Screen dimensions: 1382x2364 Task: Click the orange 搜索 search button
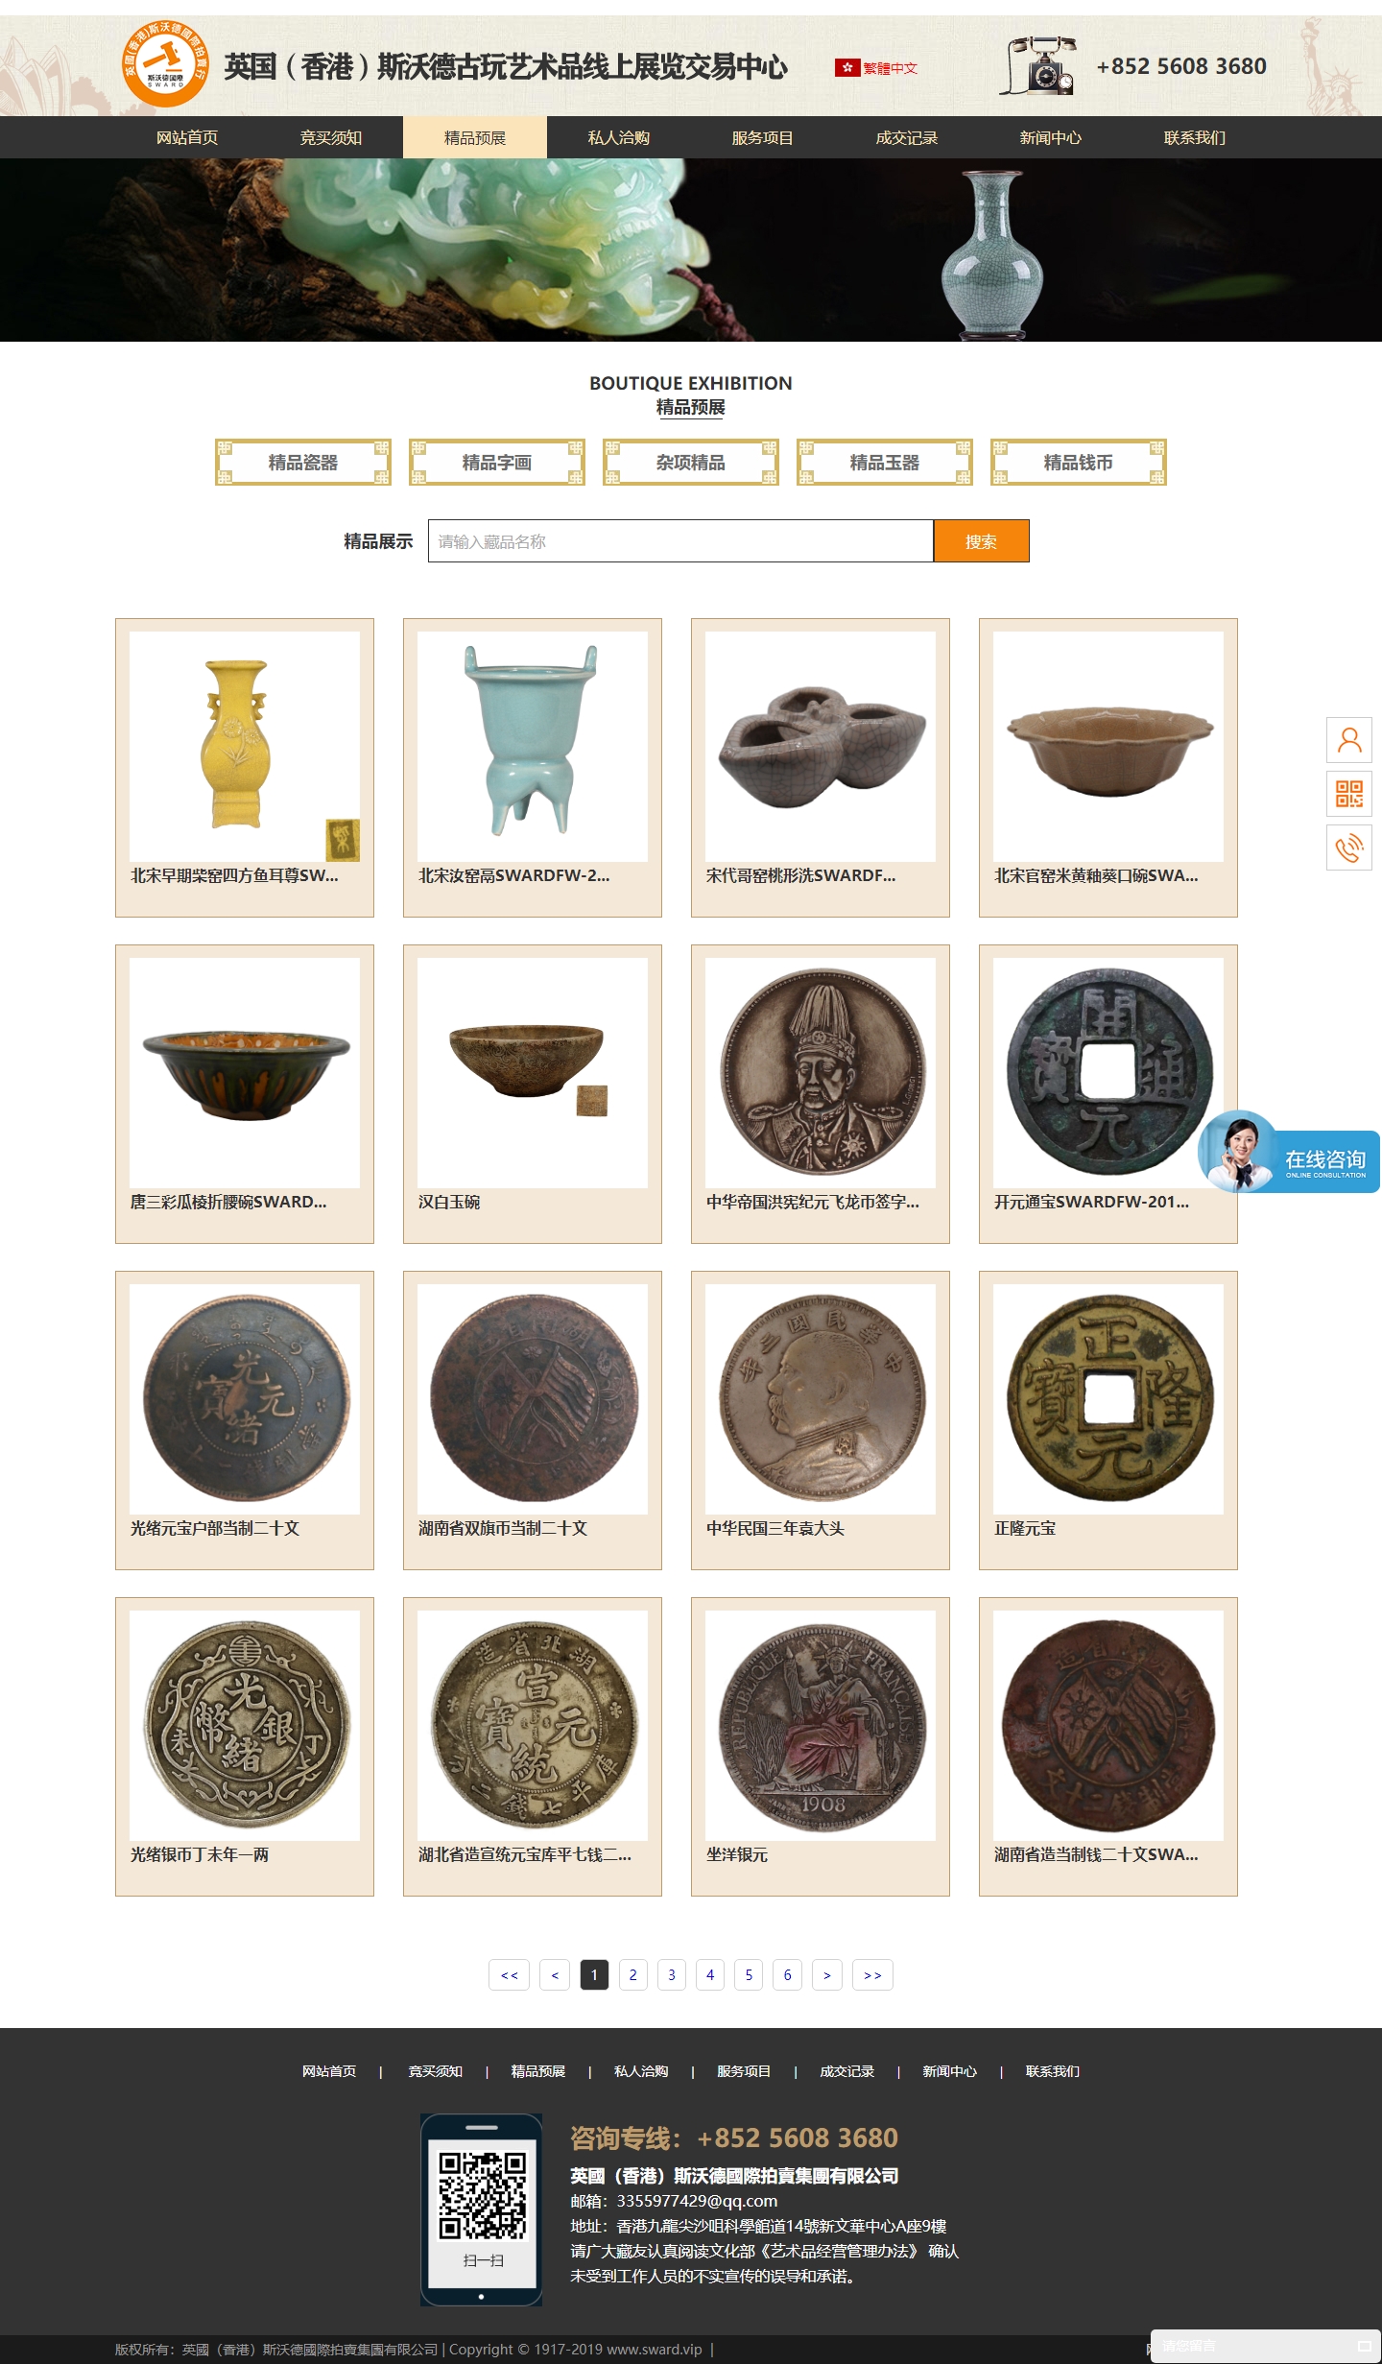point(981,541)
